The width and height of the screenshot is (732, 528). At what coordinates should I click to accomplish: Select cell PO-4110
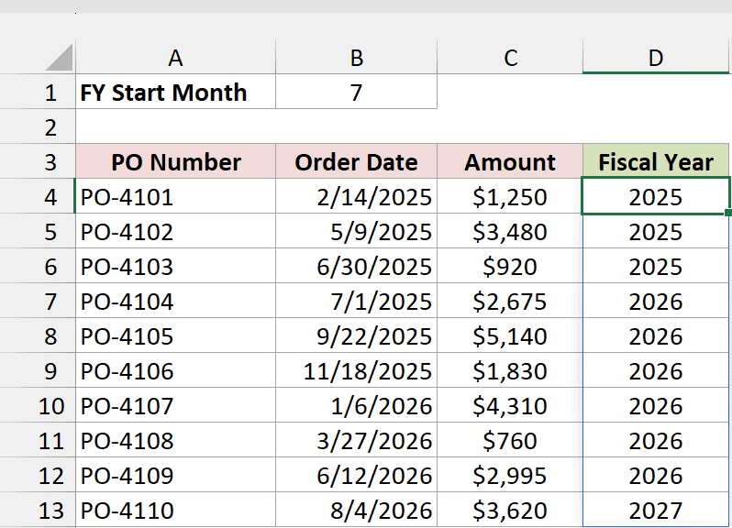coord(175,510)
